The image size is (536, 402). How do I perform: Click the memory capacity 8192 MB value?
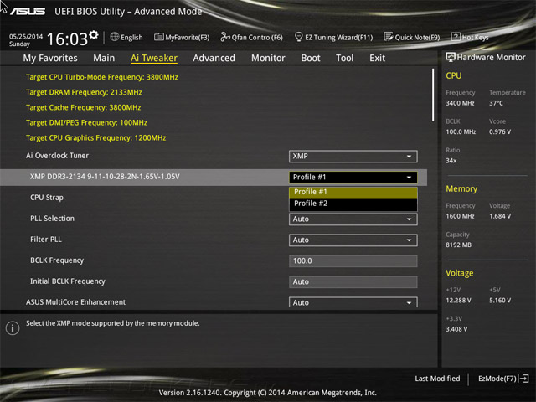coord(458,245)
